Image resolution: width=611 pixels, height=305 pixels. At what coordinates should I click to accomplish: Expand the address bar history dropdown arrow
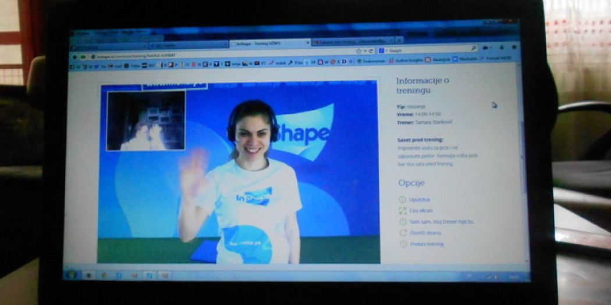click(x=365, y=51)
